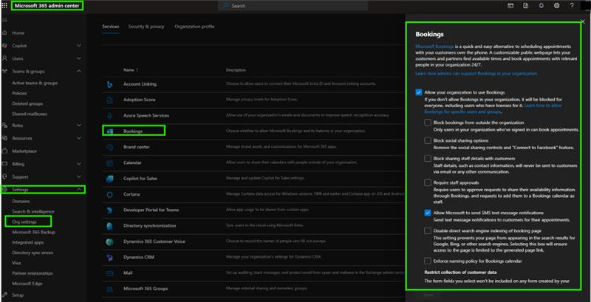The image size is (591, 302).
Task: Switch to the Security & privacy tab
Action: point(146,27)
